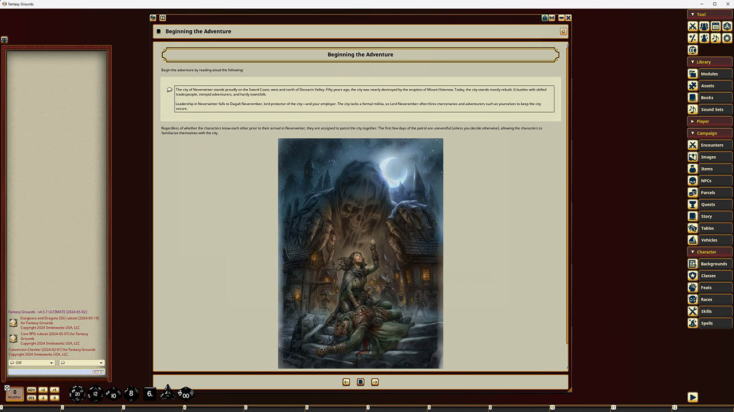The width and height of the screenshot is (734, 412).
Task: Open the Spells list in sidebar
Action: pos(710,323)
